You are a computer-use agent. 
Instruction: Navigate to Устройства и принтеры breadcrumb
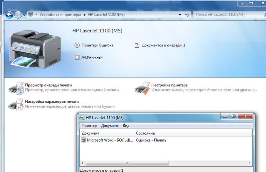click(x=60, y=15)
